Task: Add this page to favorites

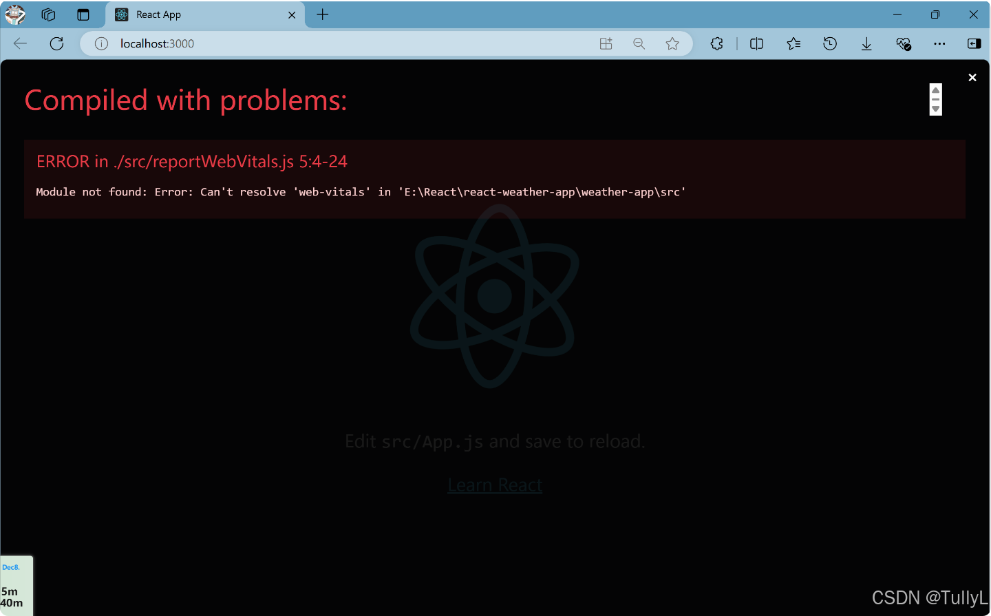Action: click(x=672, y=43)
